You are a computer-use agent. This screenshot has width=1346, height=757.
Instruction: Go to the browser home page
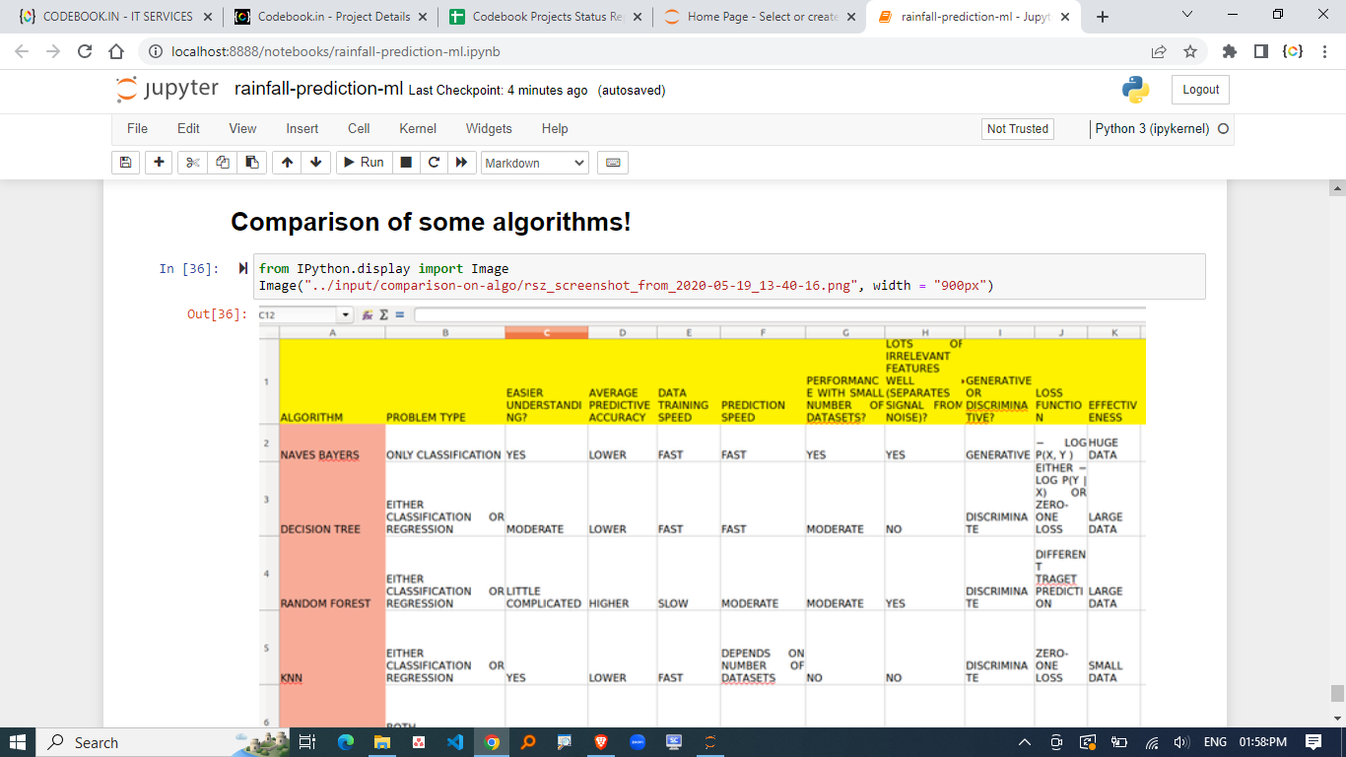[x=116, y=51]
